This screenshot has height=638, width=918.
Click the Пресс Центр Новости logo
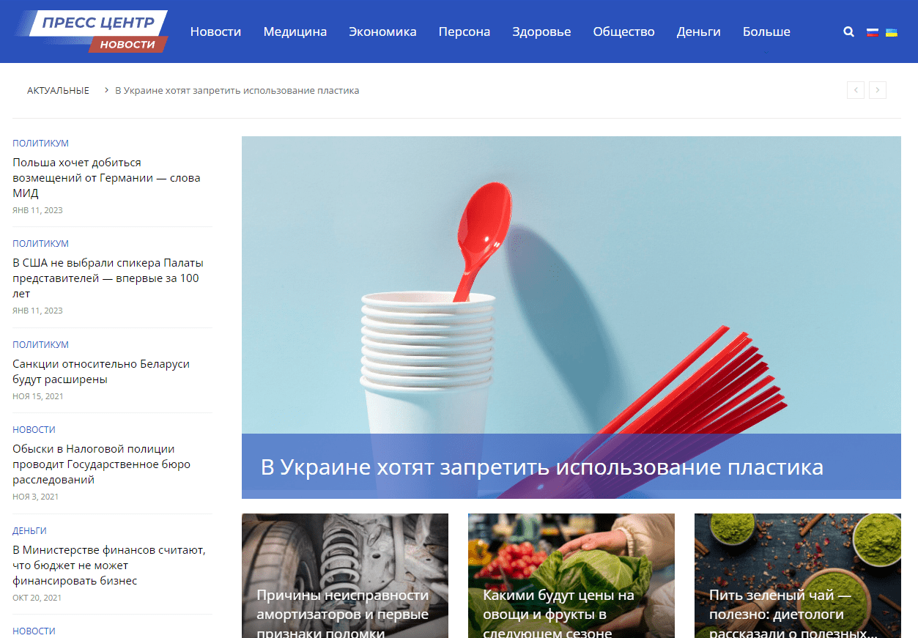pyautogui.click(x=92, y=31)
